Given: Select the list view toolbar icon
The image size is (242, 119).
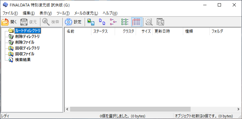Looking at the screenshot, I should click(x=125, y=22).
